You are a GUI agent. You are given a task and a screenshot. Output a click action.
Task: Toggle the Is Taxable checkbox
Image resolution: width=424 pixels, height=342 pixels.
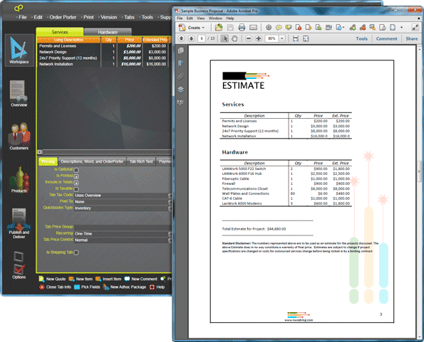pos(76,189)
